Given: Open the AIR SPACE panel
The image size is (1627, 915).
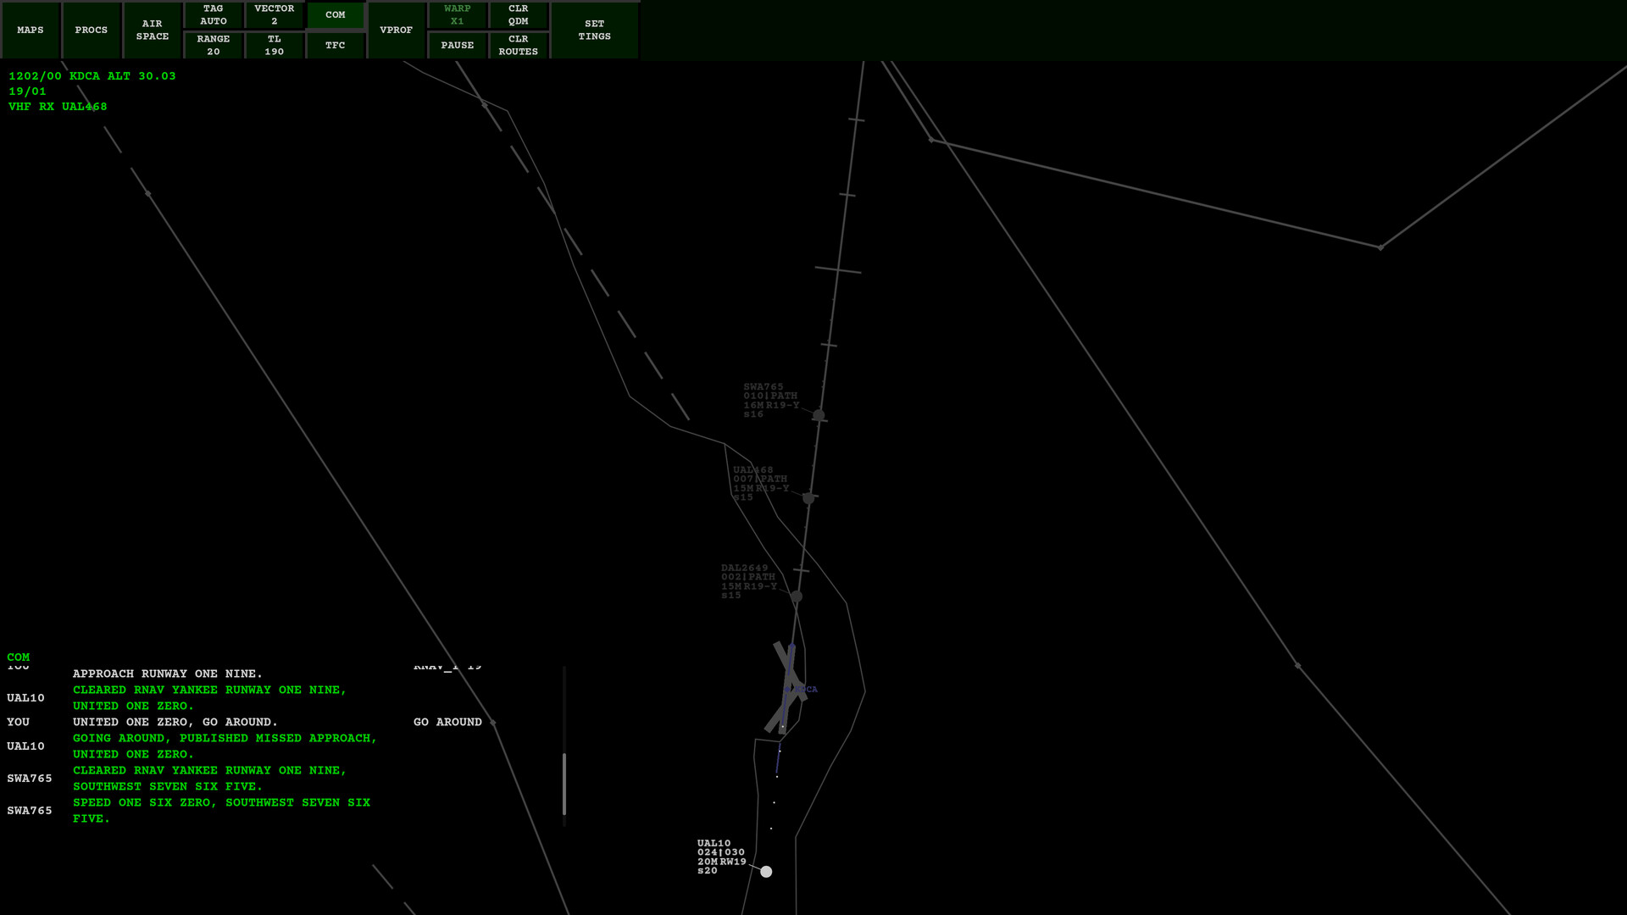Looking at the screenshot, I should 153,30.
